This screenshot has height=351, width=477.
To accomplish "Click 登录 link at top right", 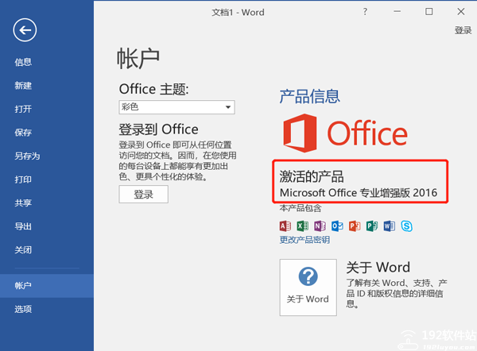I will 463,30.
